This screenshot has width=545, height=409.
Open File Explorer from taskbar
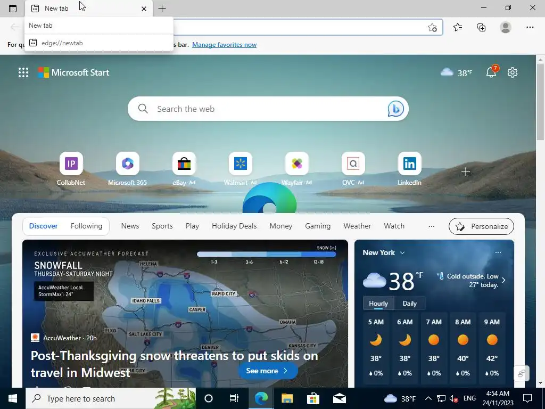click(x=287, y=398)
